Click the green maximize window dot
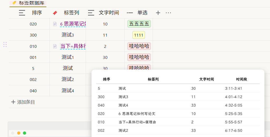Image resolution: width=270 pixels, height=137 pixels. pyautogui.click(x=25, y=133)
